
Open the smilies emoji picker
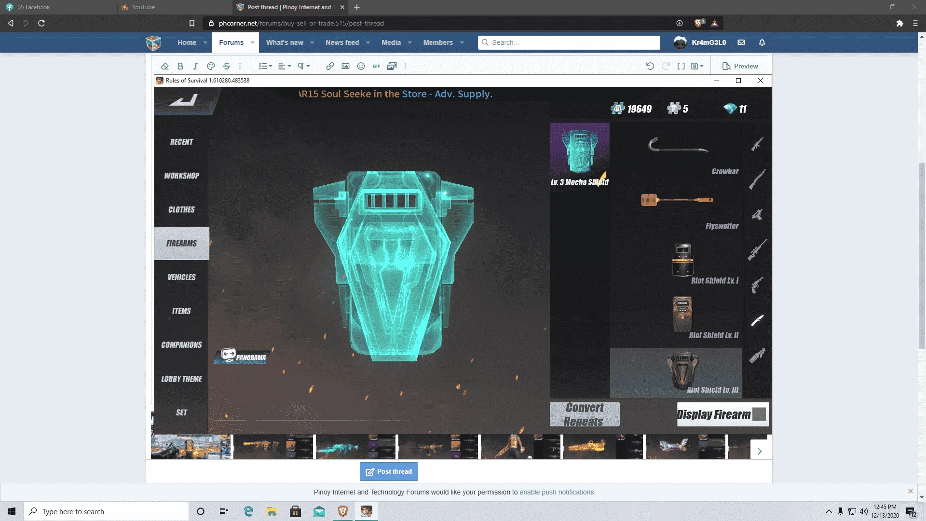361,66
